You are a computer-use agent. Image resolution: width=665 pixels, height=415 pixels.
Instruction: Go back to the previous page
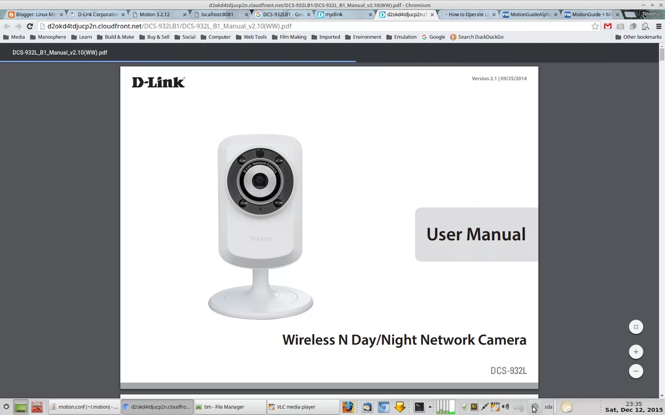[x=7, y=26]
